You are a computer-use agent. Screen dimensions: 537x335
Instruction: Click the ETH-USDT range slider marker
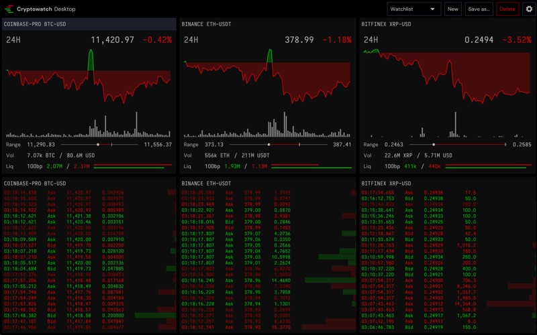(269, 145)
